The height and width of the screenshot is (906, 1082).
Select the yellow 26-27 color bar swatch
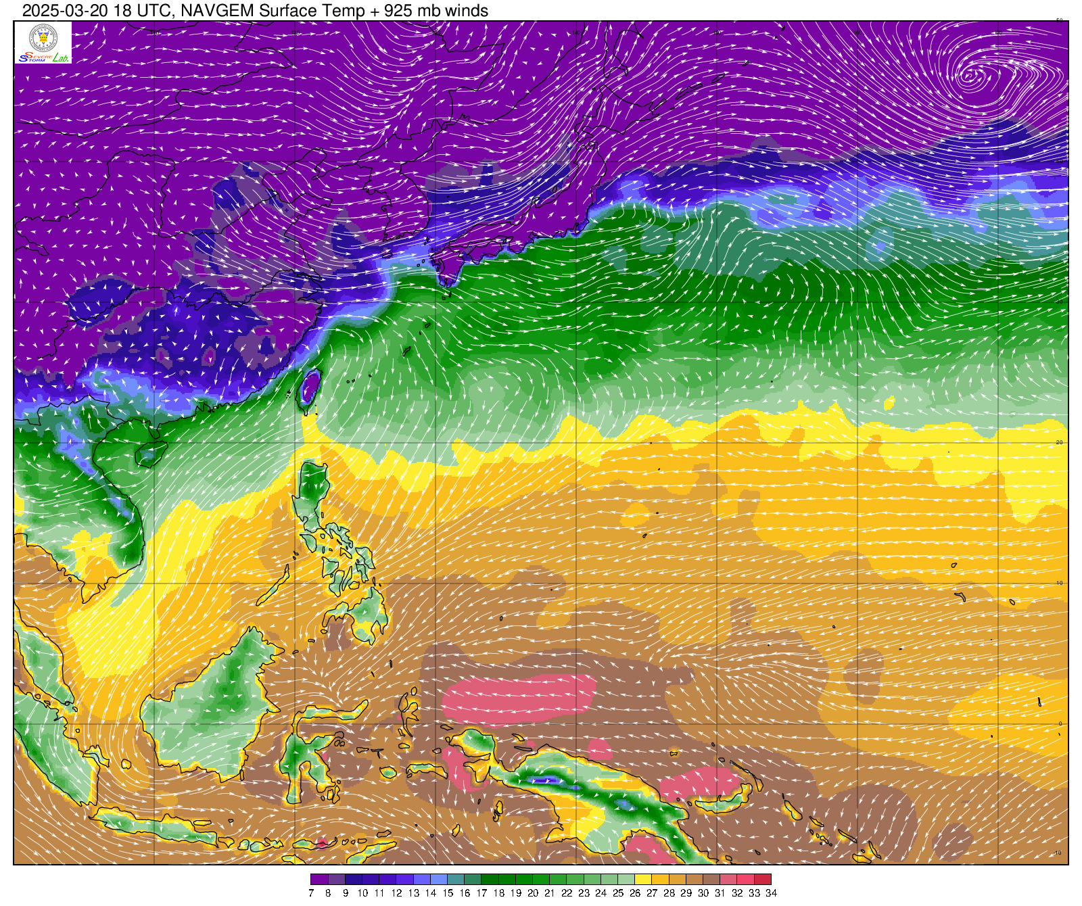coord(643,879)
